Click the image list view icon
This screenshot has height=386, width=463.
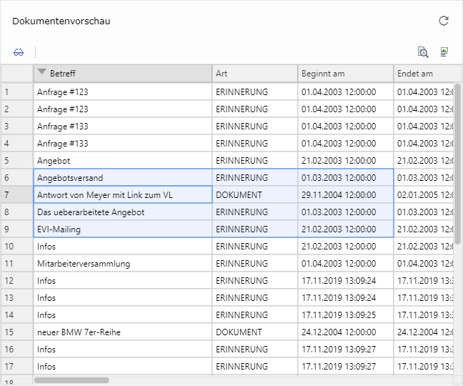pyautogui.click(x=444, y=52)
